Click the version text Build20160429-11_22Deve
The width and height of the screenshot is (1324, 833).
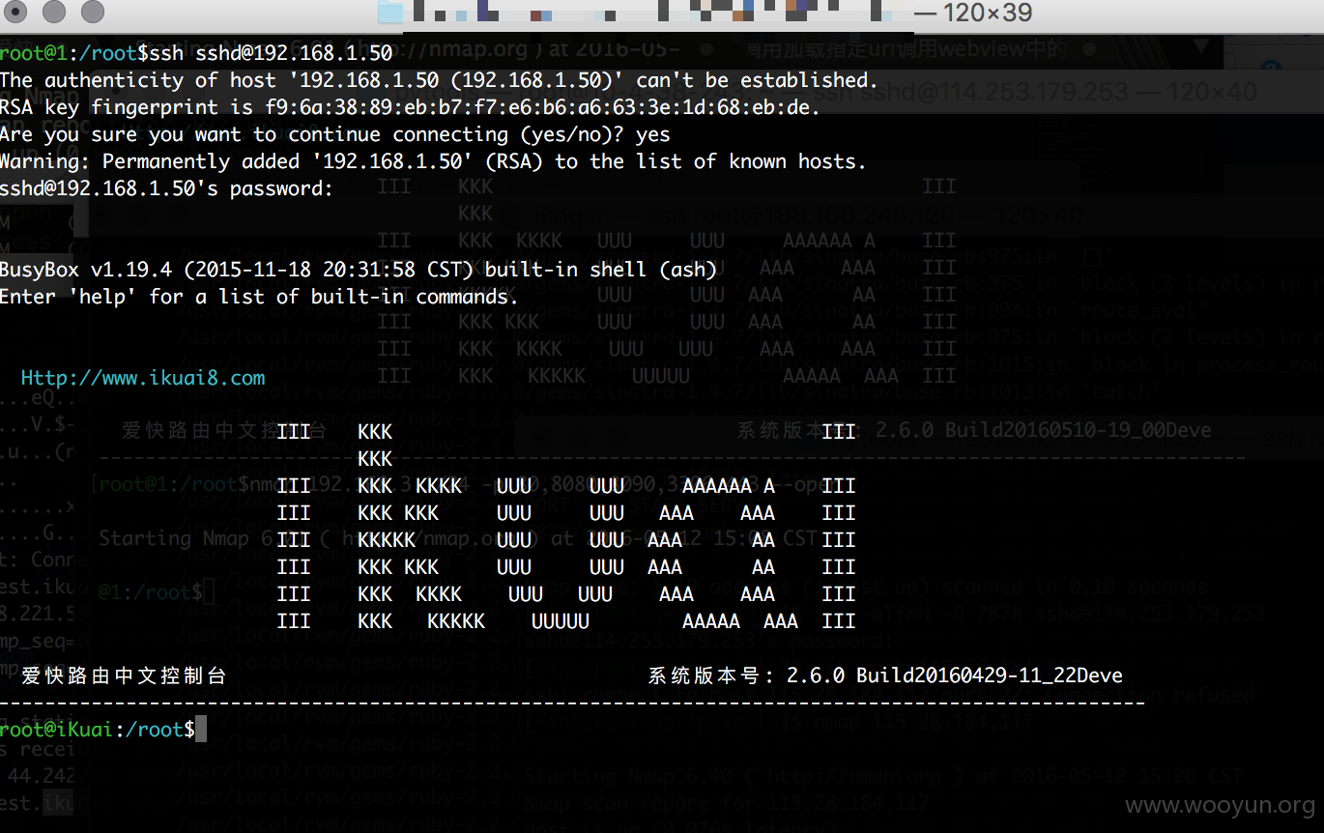[x=990, y=675]
